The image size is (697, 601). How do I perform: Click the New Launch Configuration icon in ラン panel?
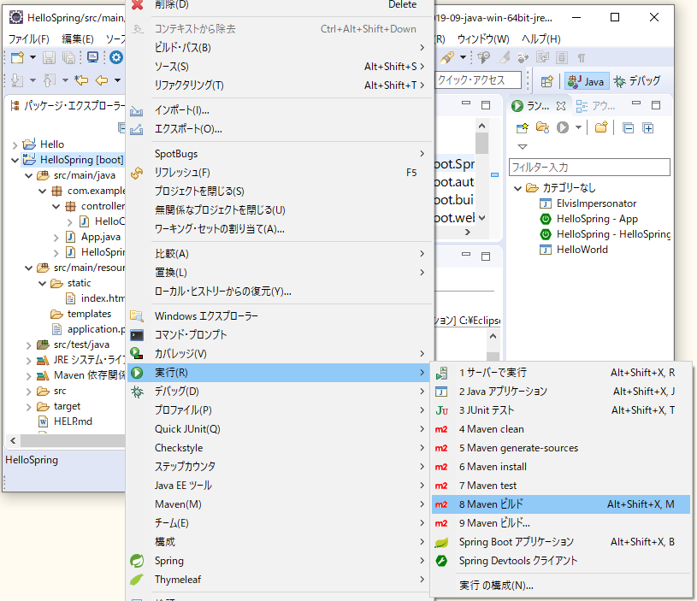(x=523, y=128)
